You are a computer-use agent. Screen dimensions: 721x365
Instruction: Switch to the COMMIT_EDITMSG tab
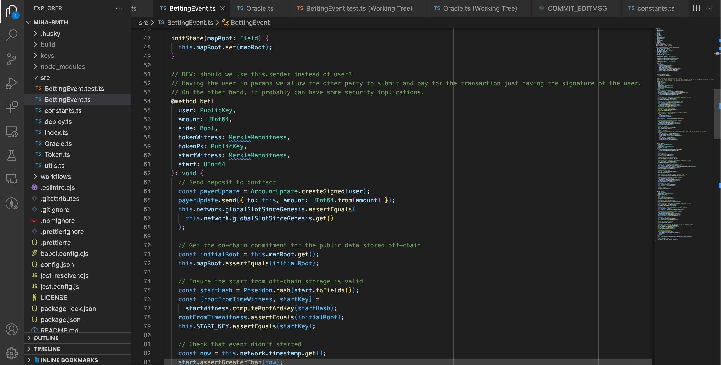[x=576, y=8]
